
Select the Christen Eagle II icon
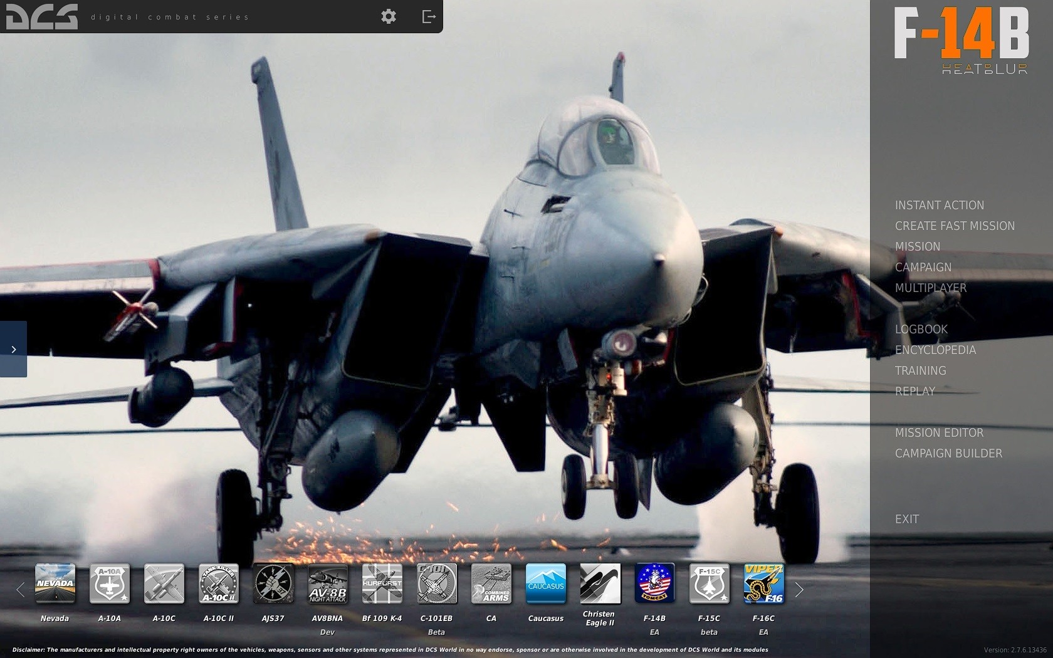[x=600, y=583]
